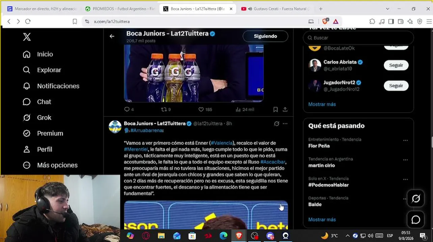The width and height of the screenshot is (433, 242).
Task: Open the Brave Rewards triangle icon
Action: point(336,22)
